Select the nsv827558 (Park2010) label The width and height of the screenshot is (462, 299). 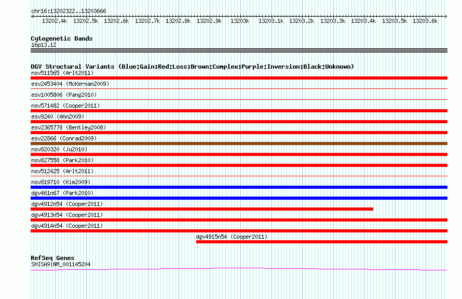[x=62, y=160]
